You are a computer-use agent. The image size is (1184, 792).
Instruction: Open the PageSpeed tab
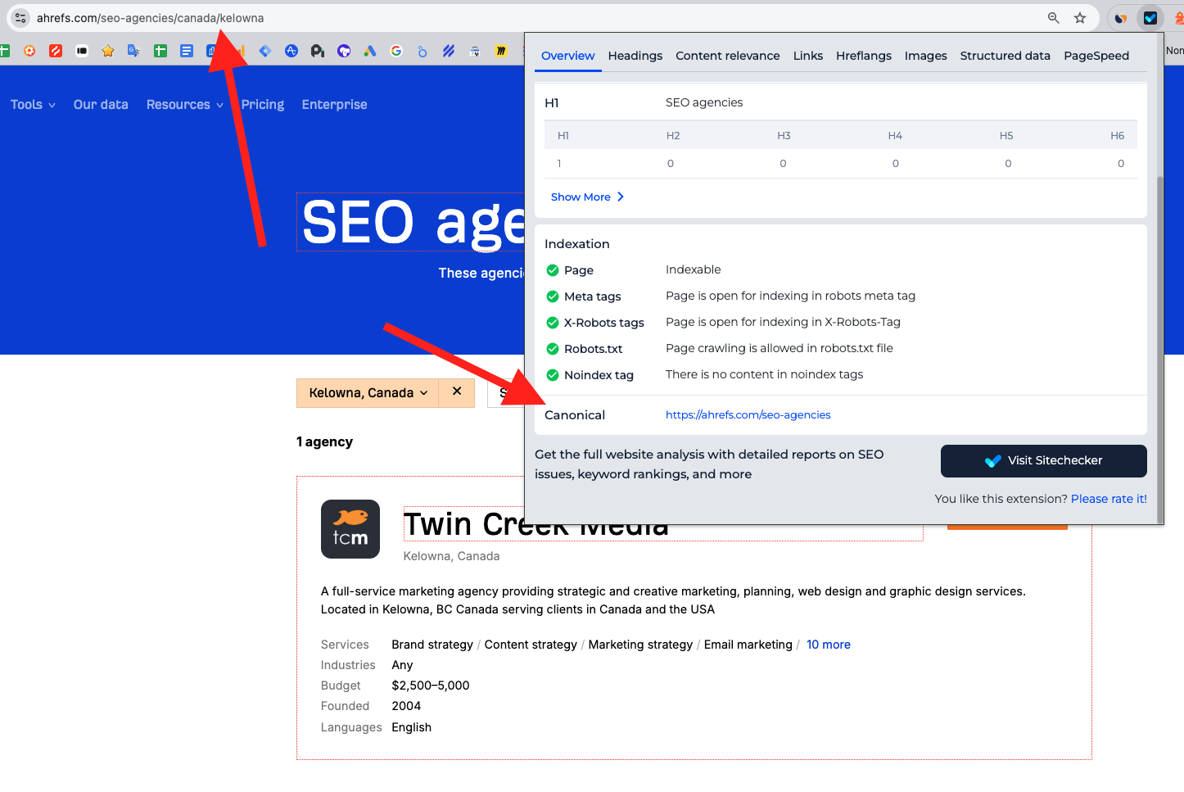(x=1096, y=56)
